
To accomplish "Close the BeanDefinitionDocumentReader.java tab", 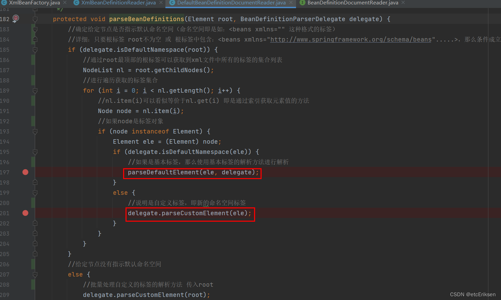I will point(403,3).
